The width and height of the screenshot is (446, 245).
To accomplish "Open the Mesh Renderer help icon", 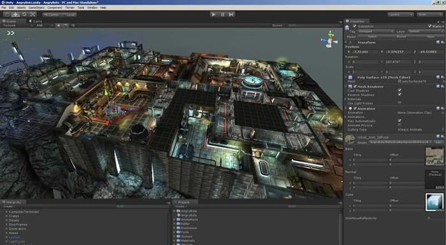I will 438,86.
